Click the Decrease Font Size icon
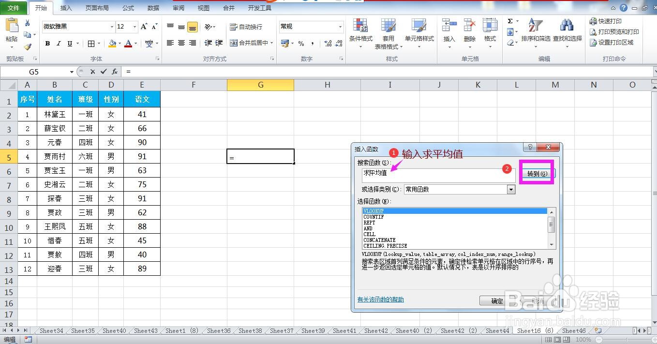The height and width of the screenshot is (344, 657). (155, 27)
